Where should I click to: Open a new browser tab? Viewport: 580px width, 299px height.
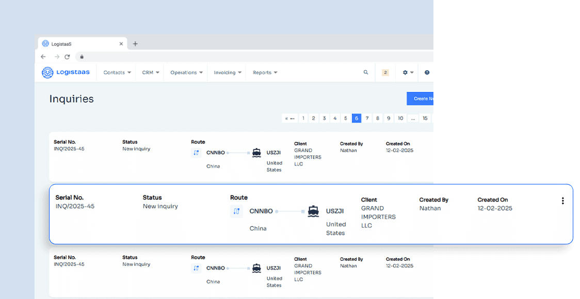tap(135, 44)
